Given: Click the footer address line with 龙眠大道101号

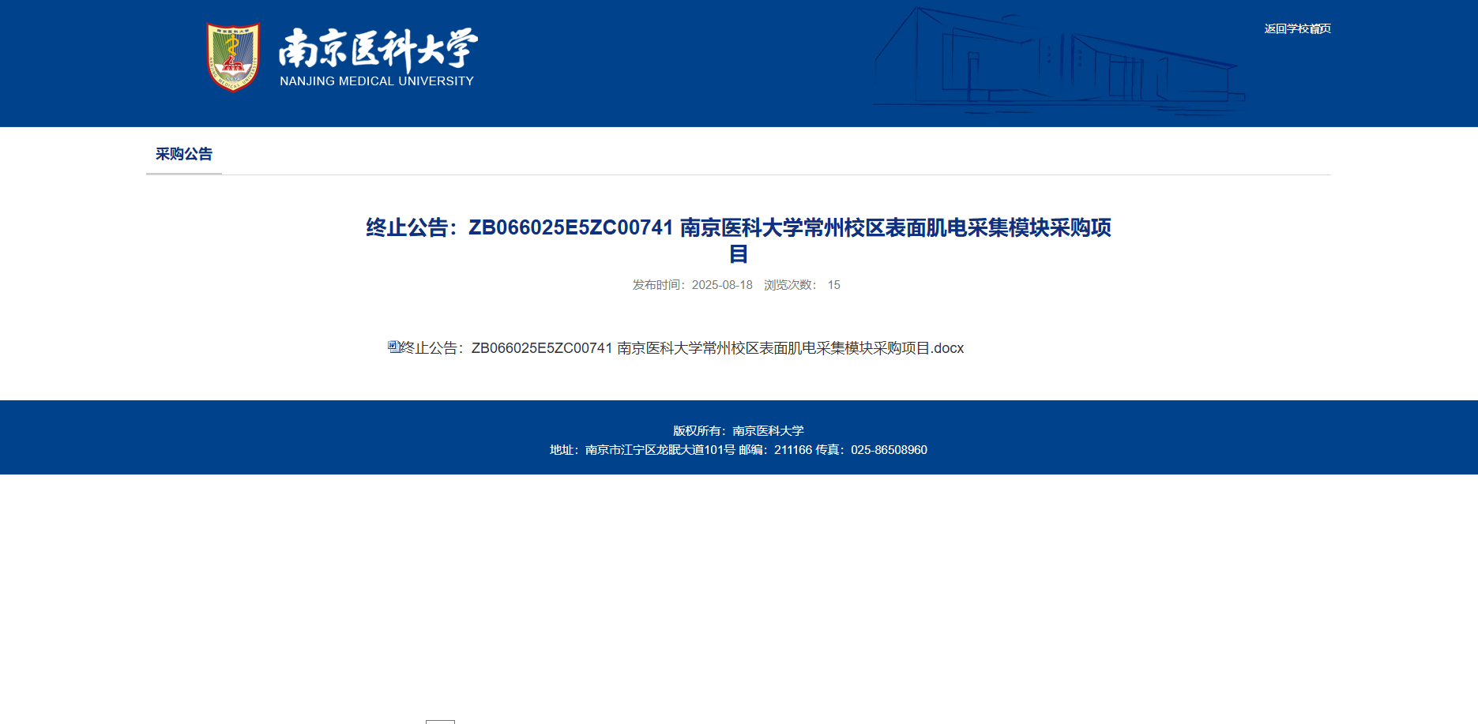Looking at the screenshot, I should click(x=739, y=450).
